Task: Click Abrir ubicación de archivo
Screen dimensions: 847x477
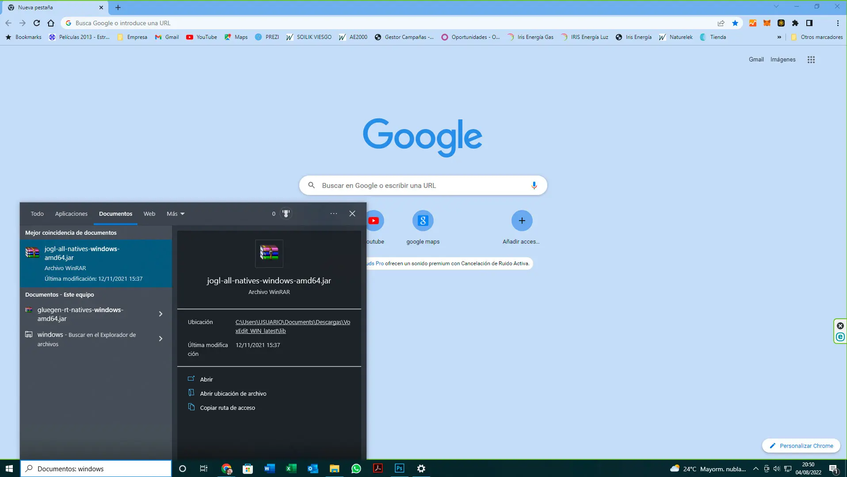Action: (233, 393)
